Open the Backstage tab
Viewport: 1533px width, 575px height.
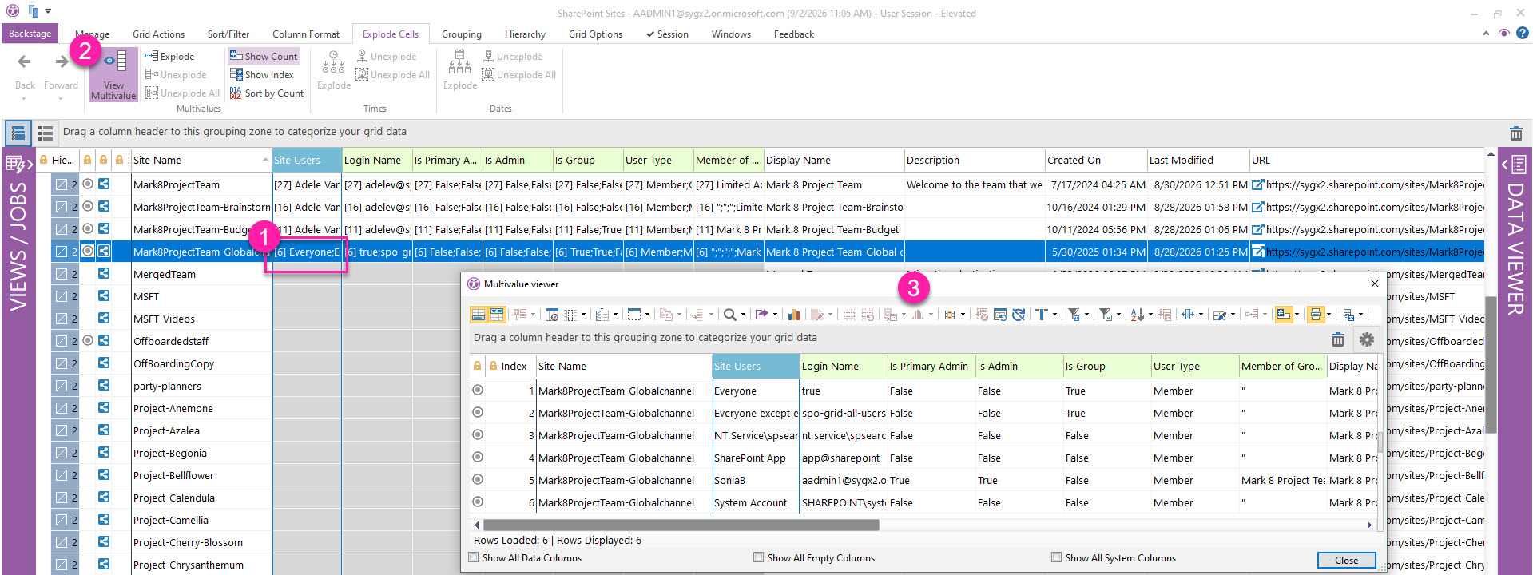30,34
